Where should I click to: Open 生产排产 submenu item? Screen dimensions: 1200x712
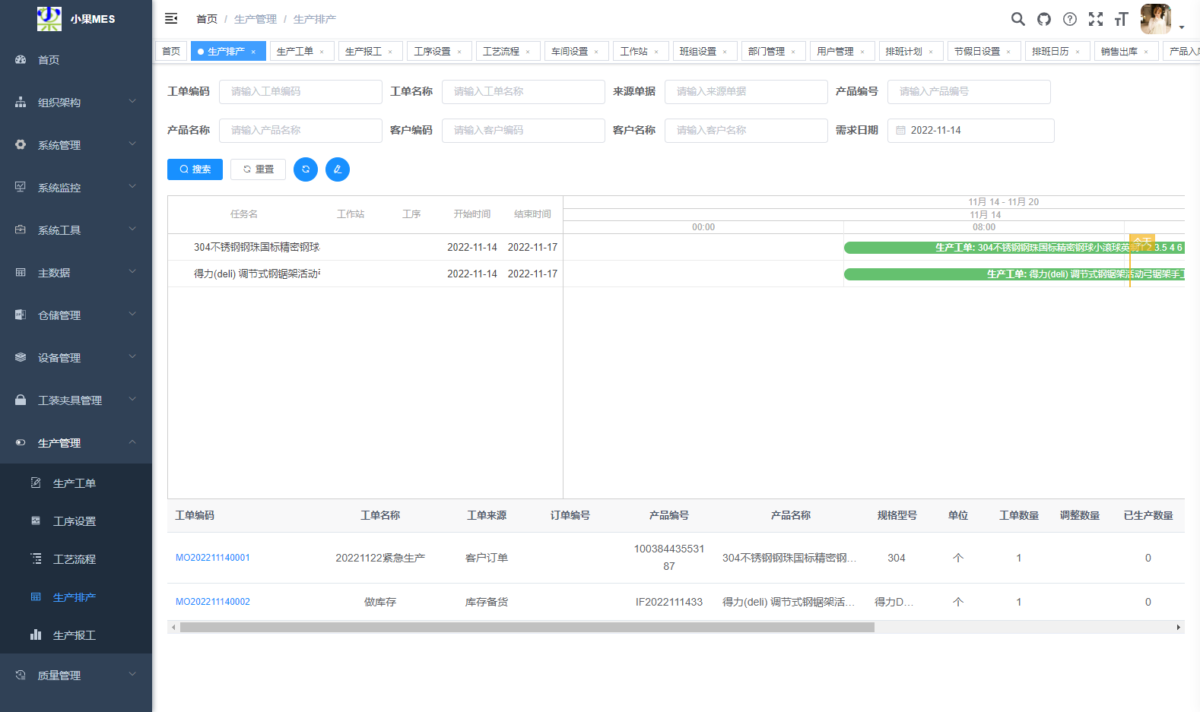[x=76, y=597]
